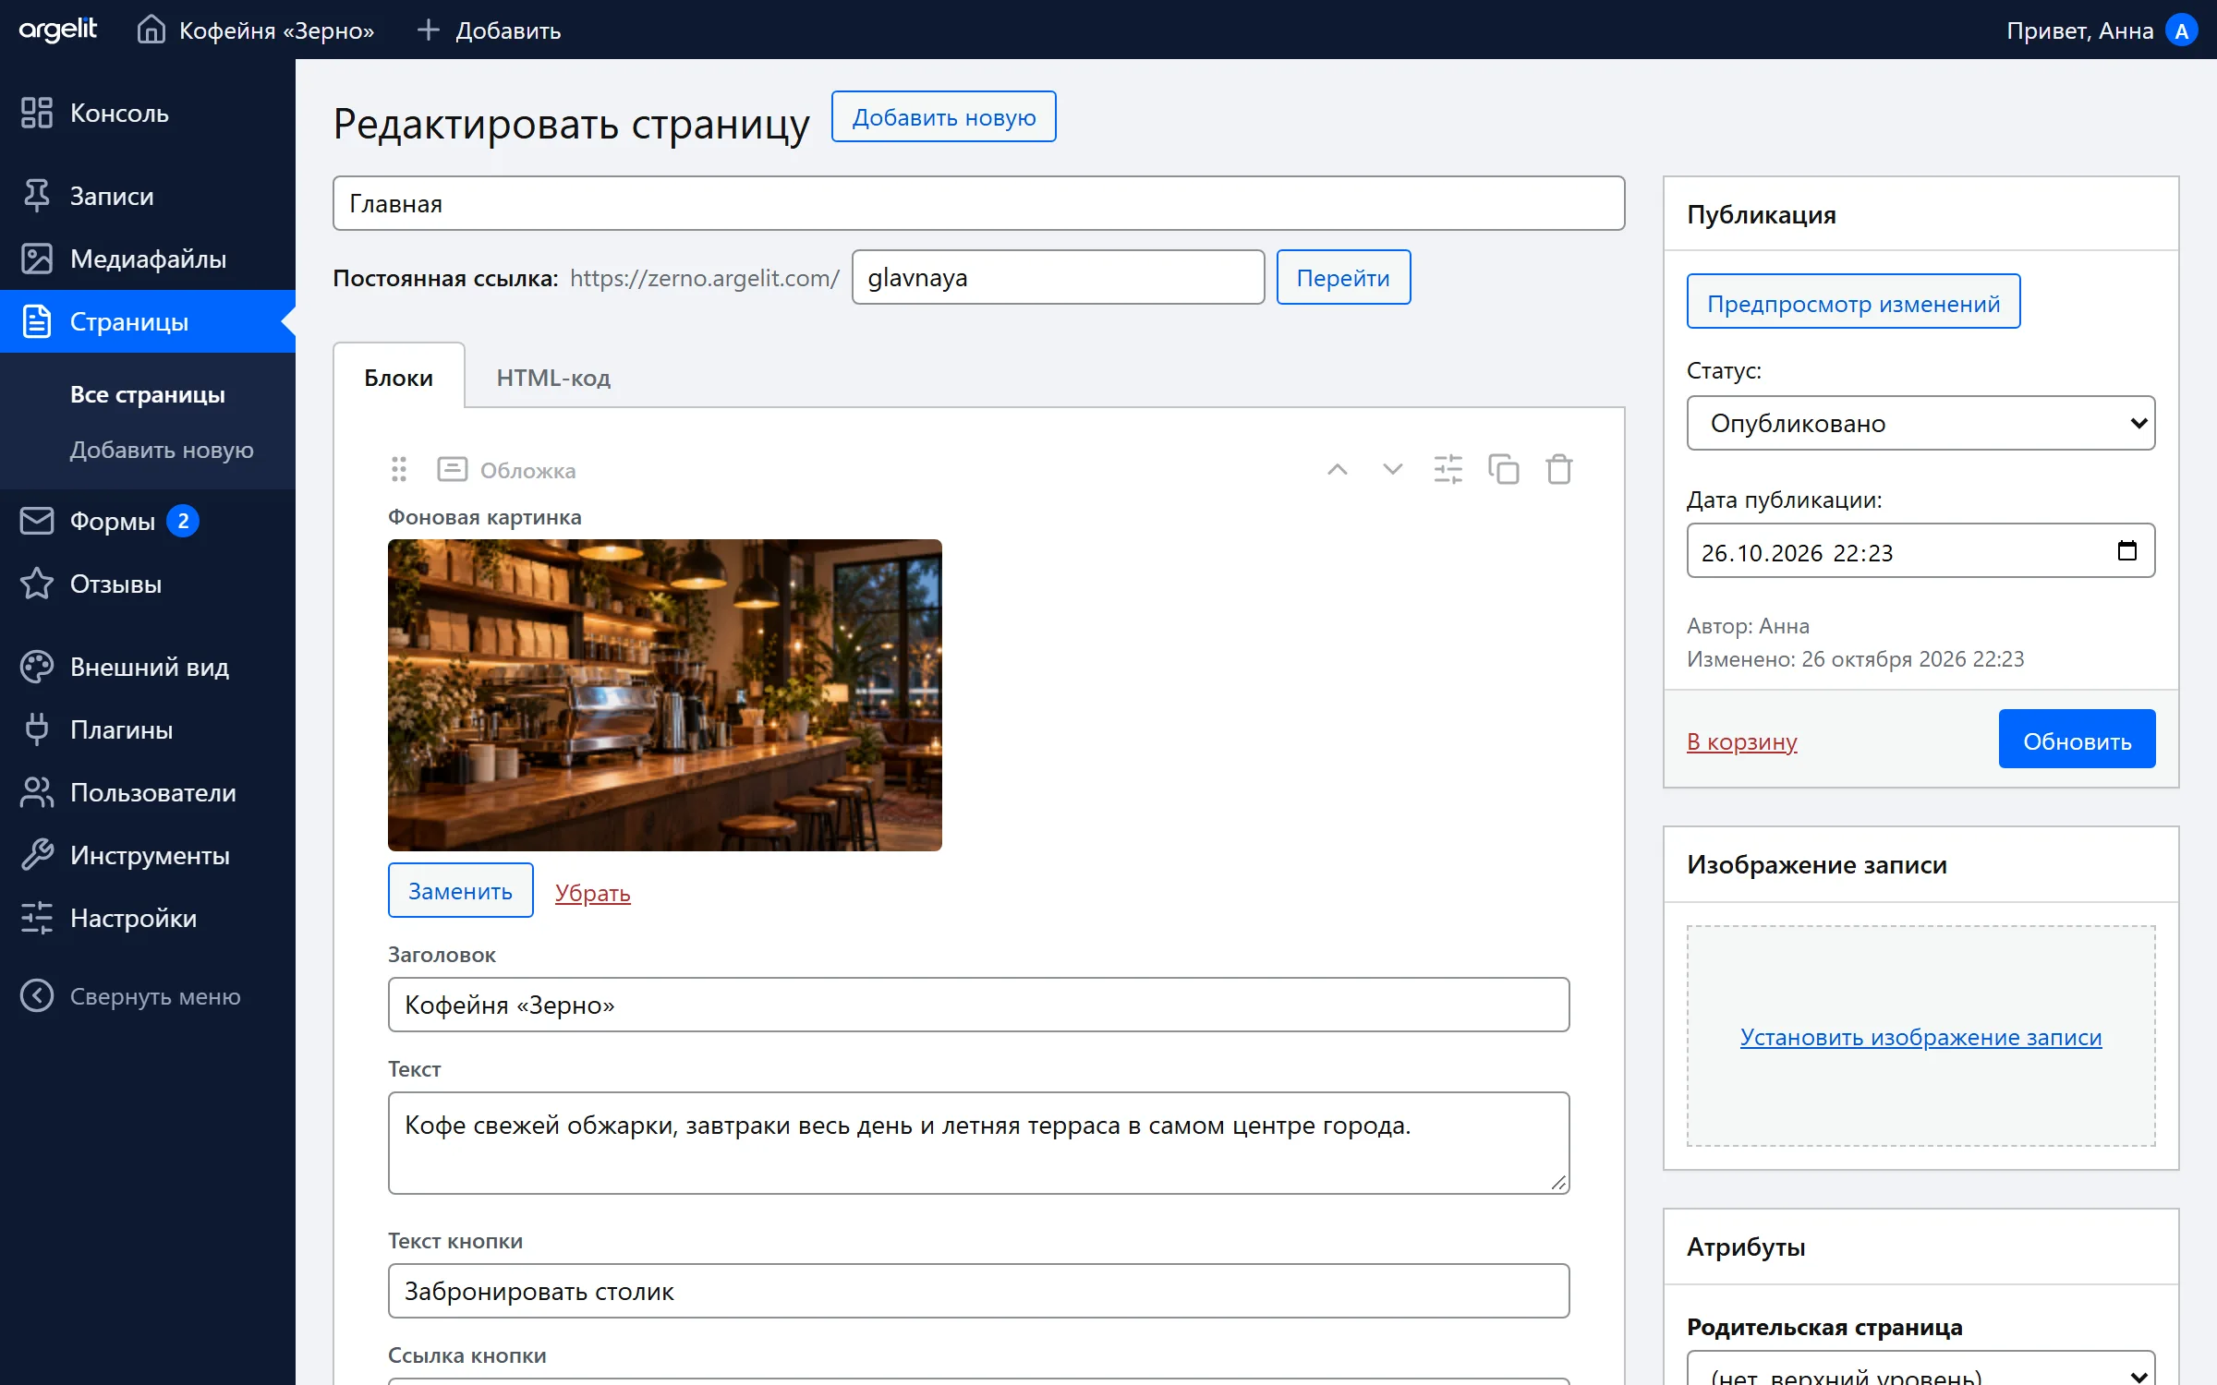Viewport: 2217px width, 1385px height.
Task: Open Пользователи users icon
Action: pyautogui.click(x=37, y=792)
